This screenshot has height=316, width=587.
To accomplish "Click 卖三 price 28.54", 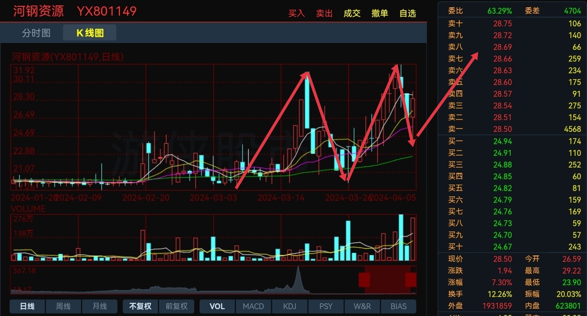I will (x=502, y=105).
